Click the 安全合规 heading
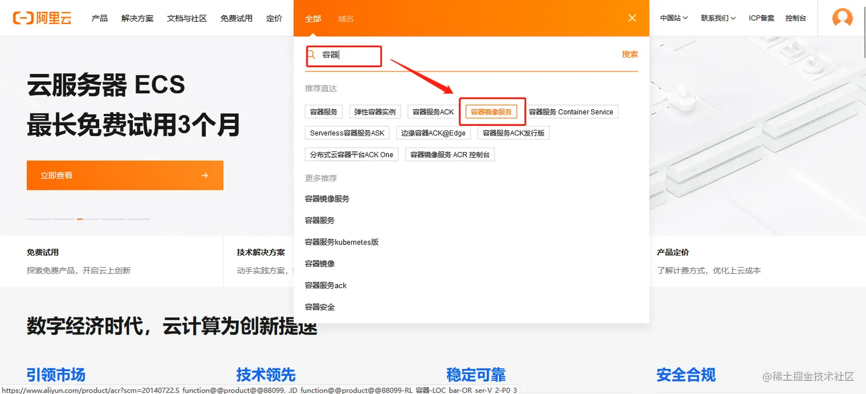Screen dimensions: 866x394 click(686, 375)
